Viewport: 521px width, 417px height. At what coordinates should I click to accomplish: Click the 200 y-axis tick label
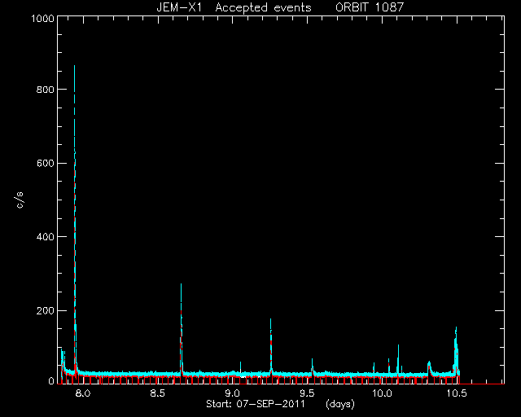[45, 310]
